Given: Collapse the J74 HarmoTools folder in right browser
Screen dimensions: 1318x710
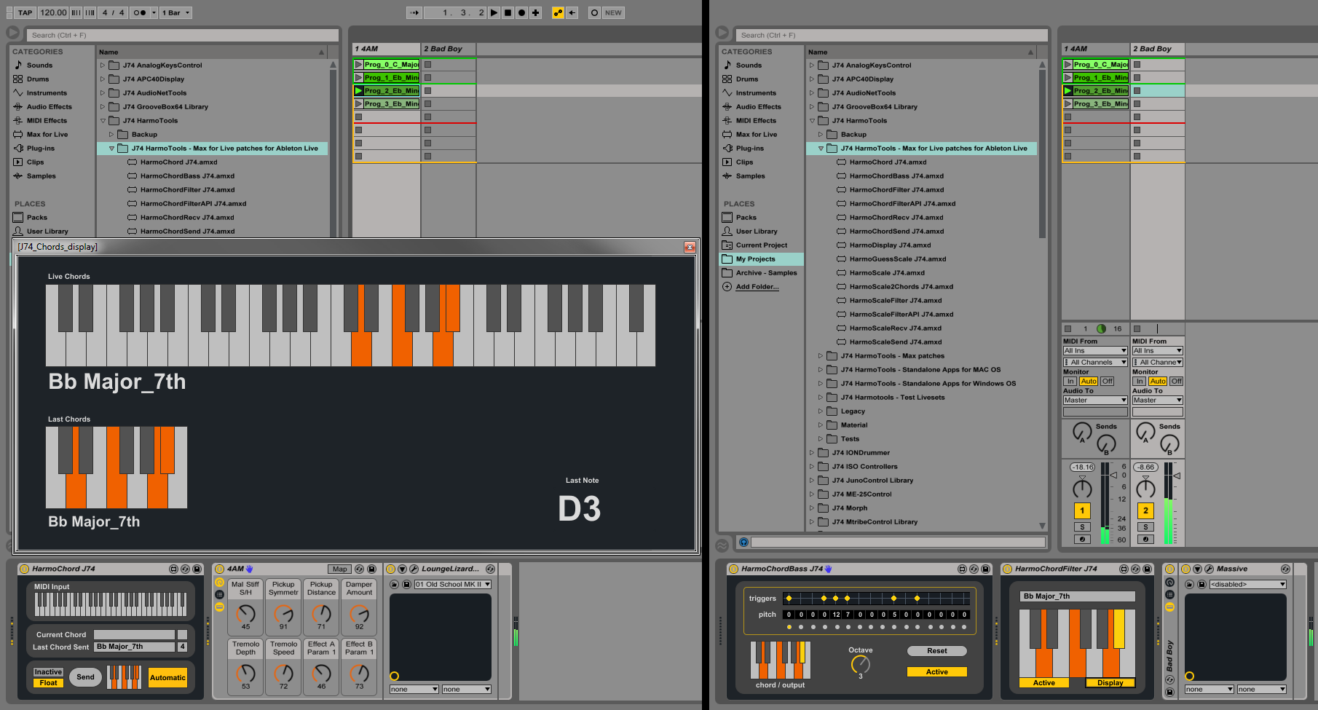Looking at the screenshot, I should click(812, 121).
